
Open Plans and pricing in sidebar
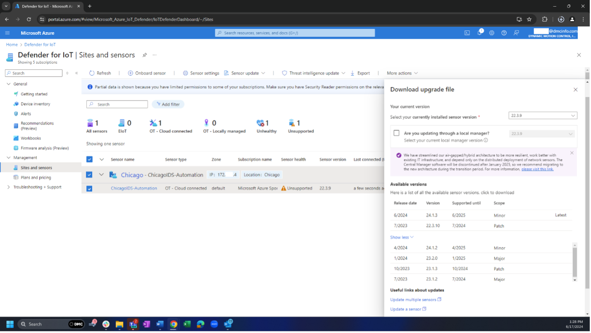[36, 178]
